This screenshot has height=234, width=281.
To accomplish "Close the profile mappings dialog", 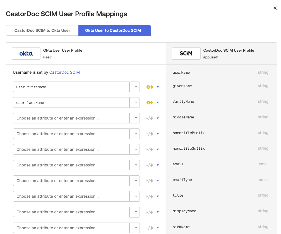I will pos(275,8).
